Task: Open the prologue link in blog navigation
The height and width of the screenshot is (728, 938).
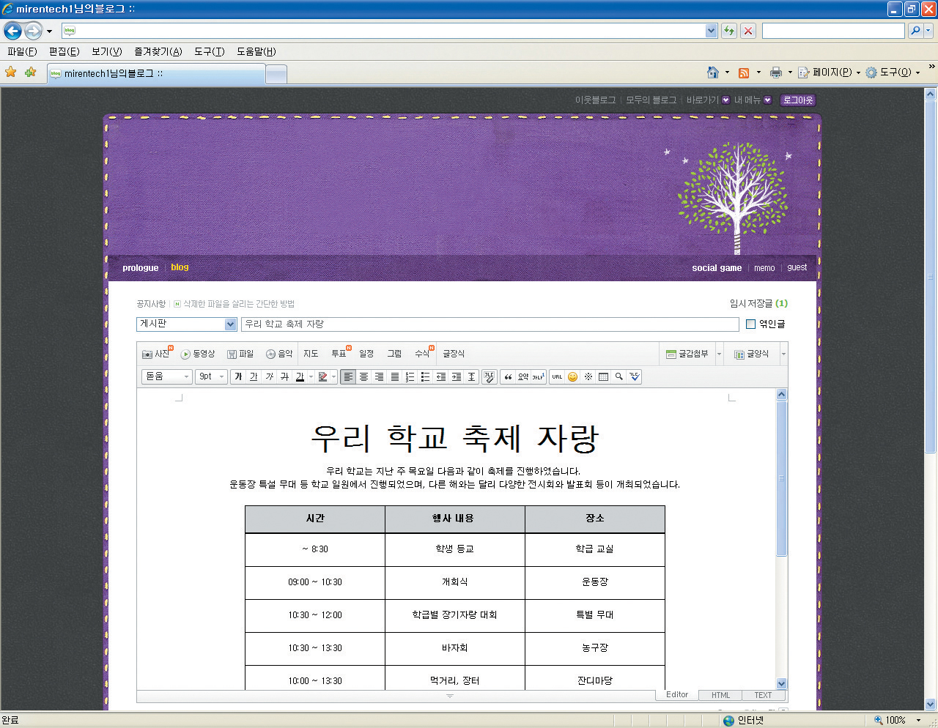Action: (140, 268)
